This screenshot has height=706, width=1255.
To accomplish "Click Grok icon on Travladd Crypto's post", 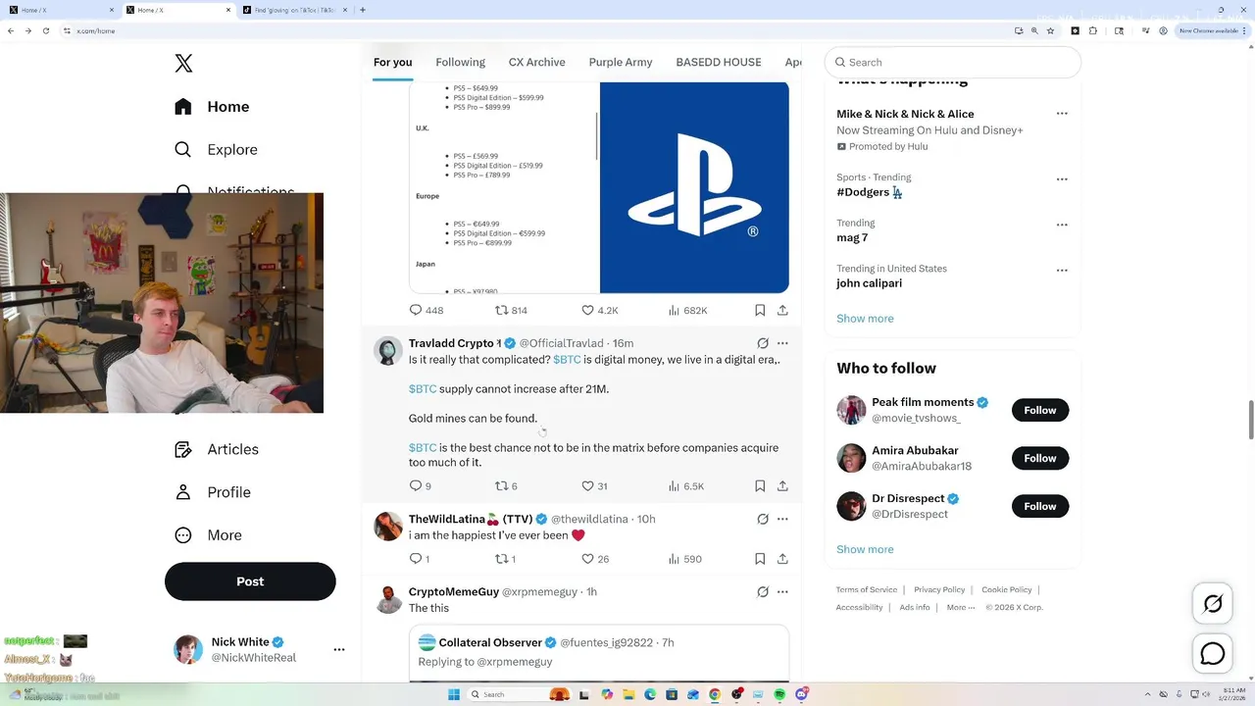I will click(763, 343).
